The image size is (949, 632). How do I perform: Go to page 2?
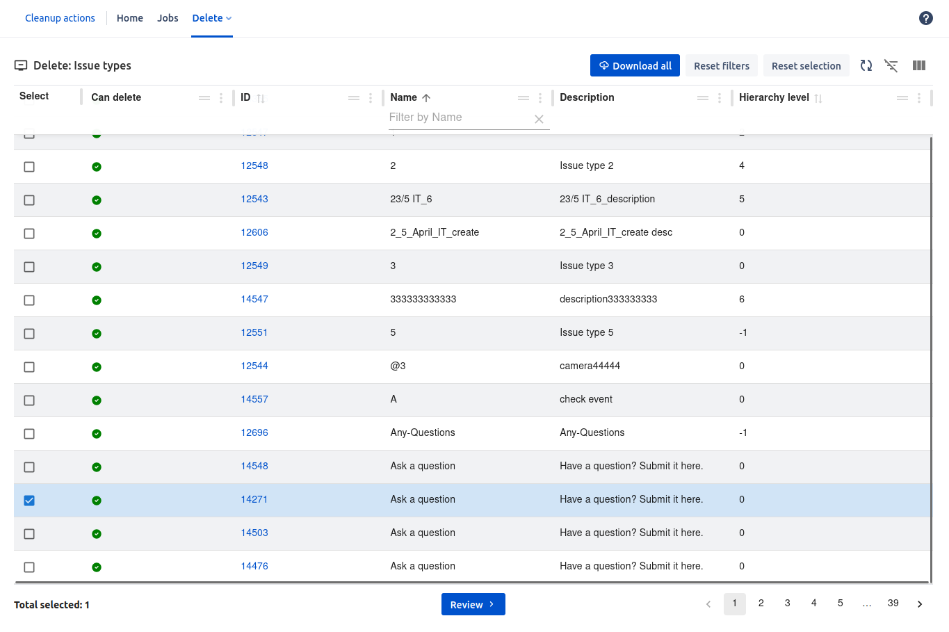click(761, 603)
